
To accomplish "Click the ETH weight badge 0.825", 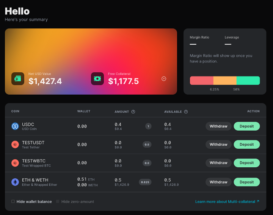I will [145, 182].
